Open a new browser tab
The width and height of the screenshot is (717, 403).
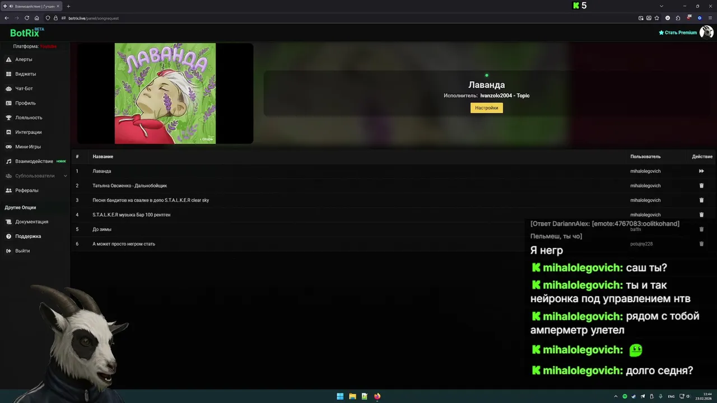point(68,6)
